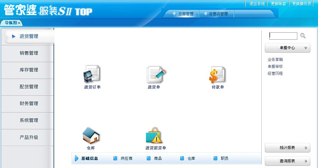Select 库存管理 in the left sidebar
Image resolution: width=318 pixels, height=168 pixels.
[x=29, y=70]
